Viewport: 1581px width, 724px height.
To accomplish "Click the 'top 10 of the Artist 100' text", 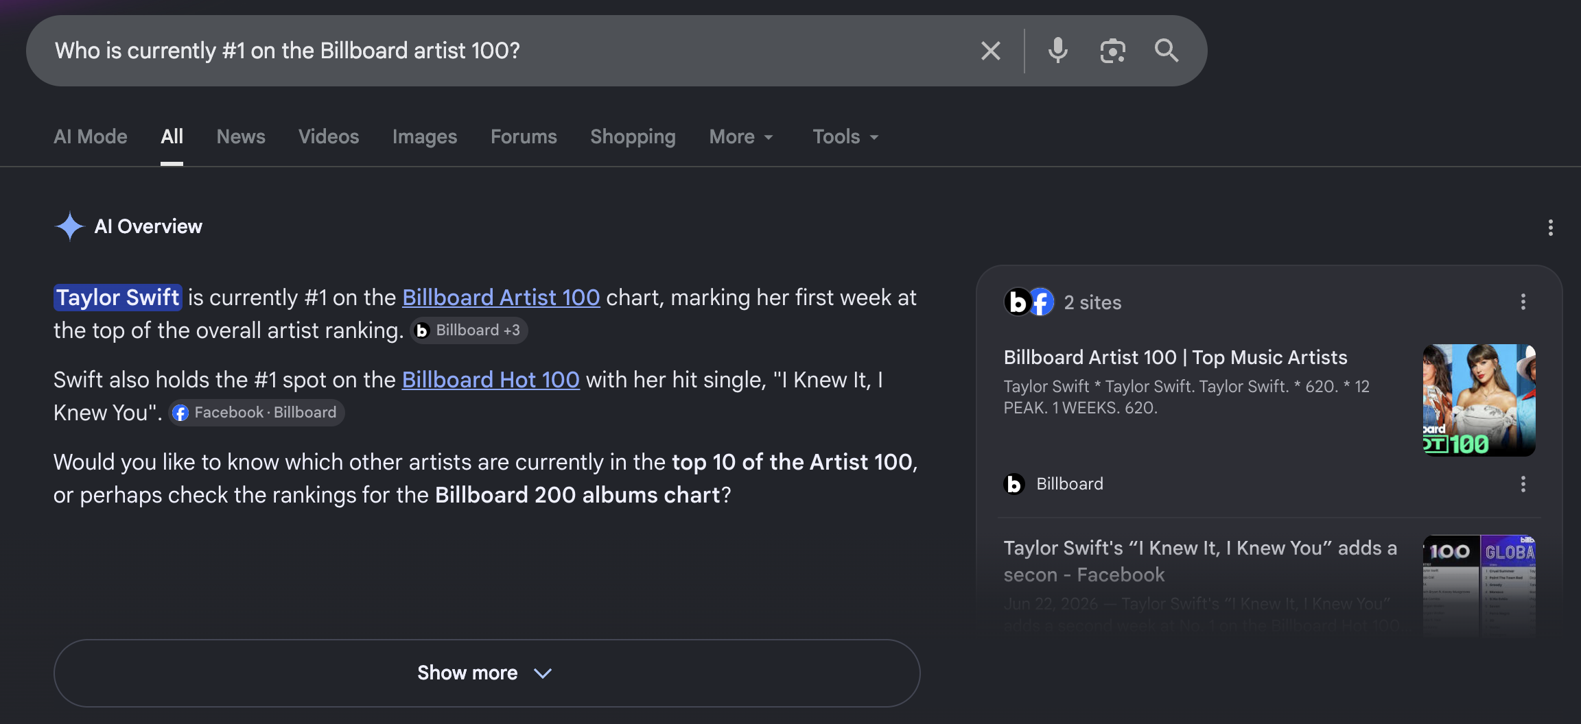I will [x=792, y=462].
